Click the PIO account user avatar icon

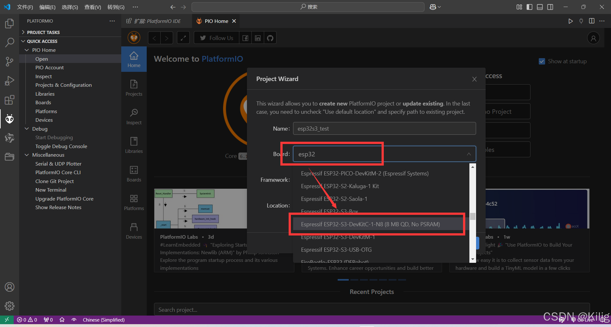pyautogui.click(x=593, y=38)
